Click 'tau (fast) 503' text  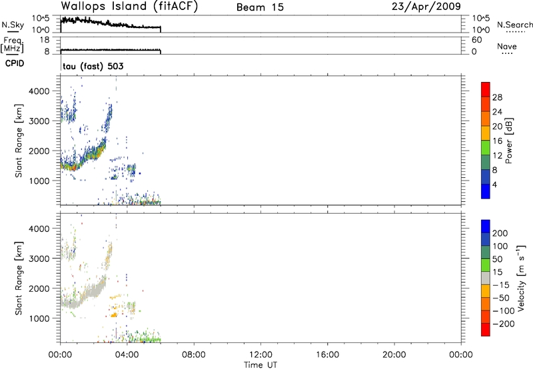pos(93,66)
